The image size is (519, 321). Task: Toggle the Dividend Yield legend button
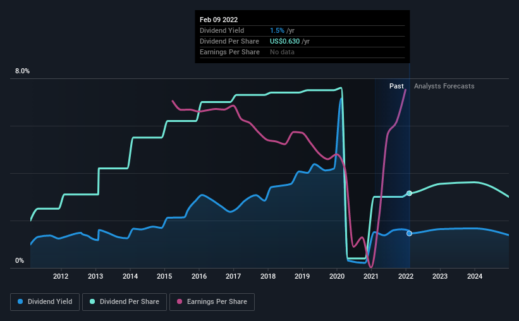coord(45,302)
